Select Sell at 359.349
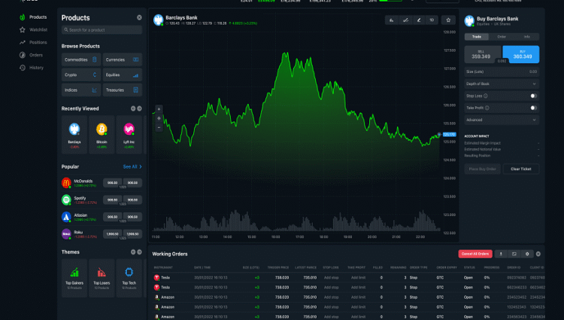 click(x=482, y=54)
